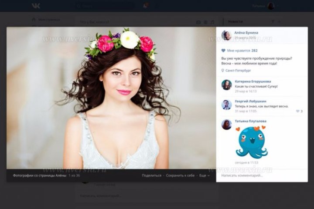The width and height of the screenshot is (314, 209).
Task: Click the blue octopus sticker
Action: pos(251,142)
